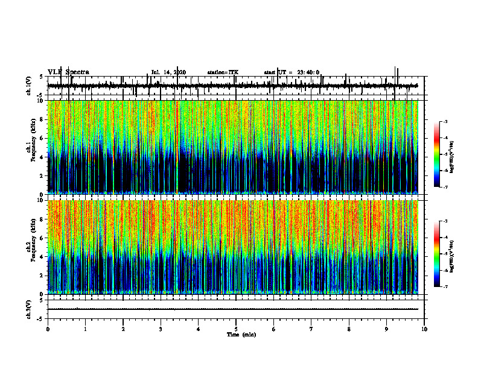Click the "station=ITK" header label
This screenshot has width=478, height=369.
[x=223, y=72]
